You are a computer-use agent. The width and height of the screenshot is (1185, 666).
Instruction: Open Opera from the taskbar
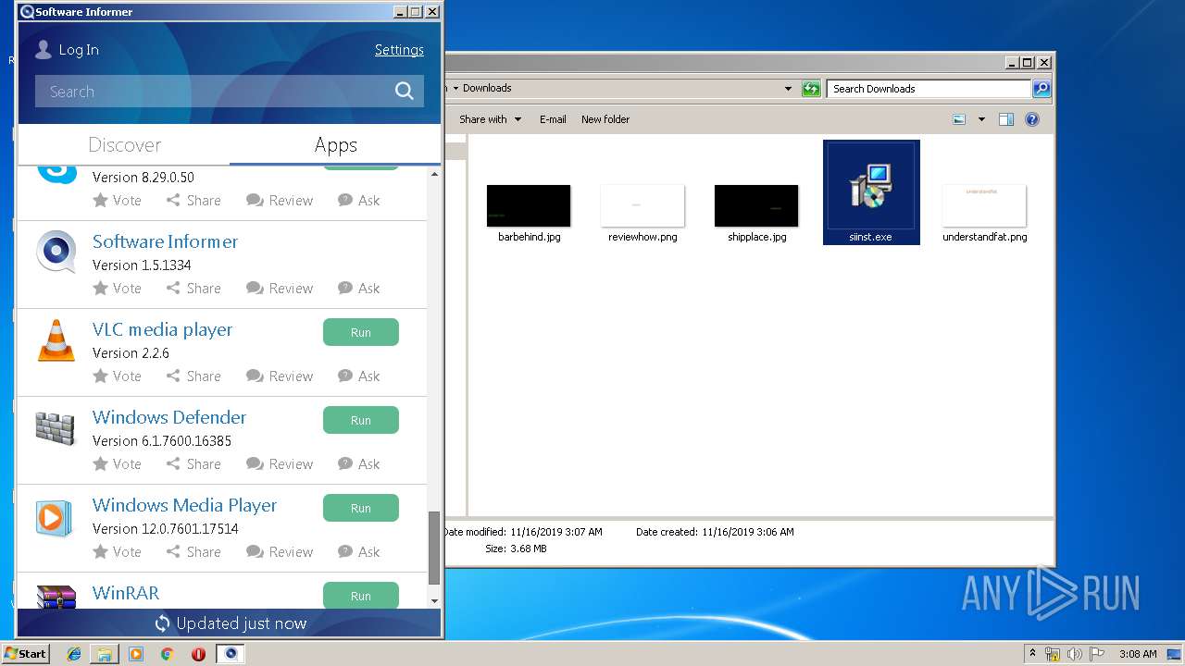point(198,654)
